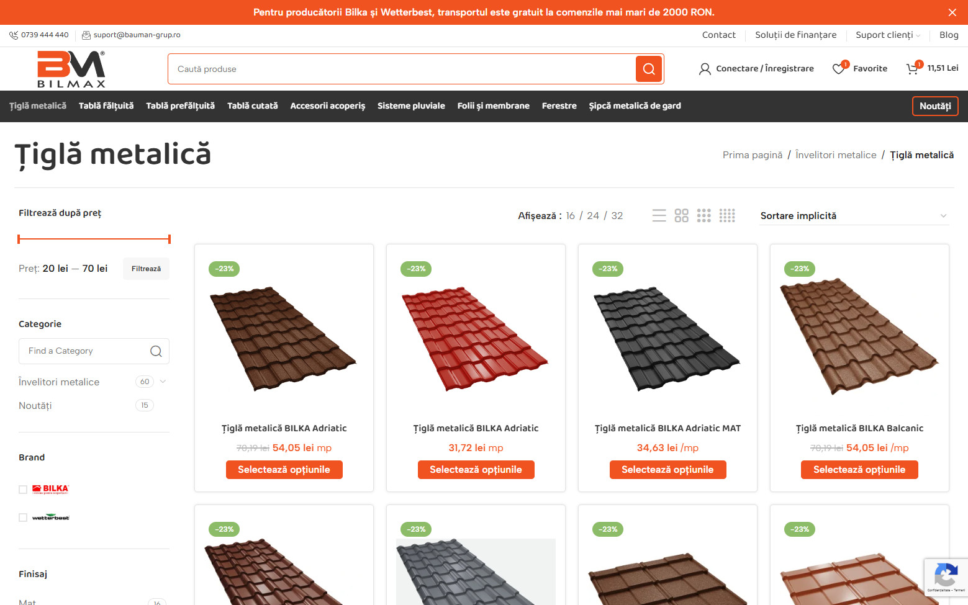Click the user account icon
Screen dimensions: 968x605
[705, 69]
